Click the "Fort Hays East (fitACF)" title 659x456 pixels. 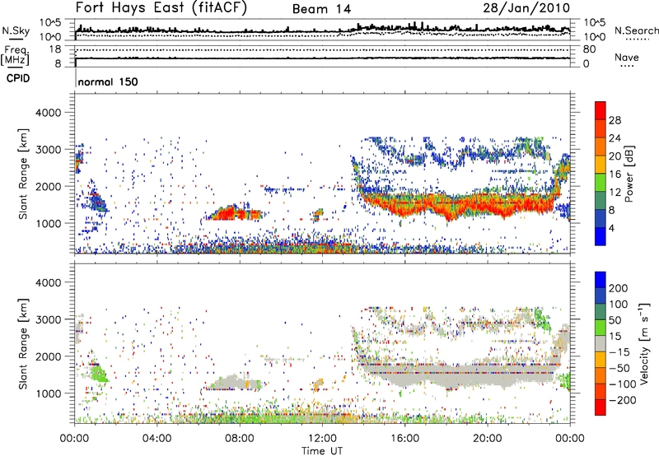click(161, 8)
